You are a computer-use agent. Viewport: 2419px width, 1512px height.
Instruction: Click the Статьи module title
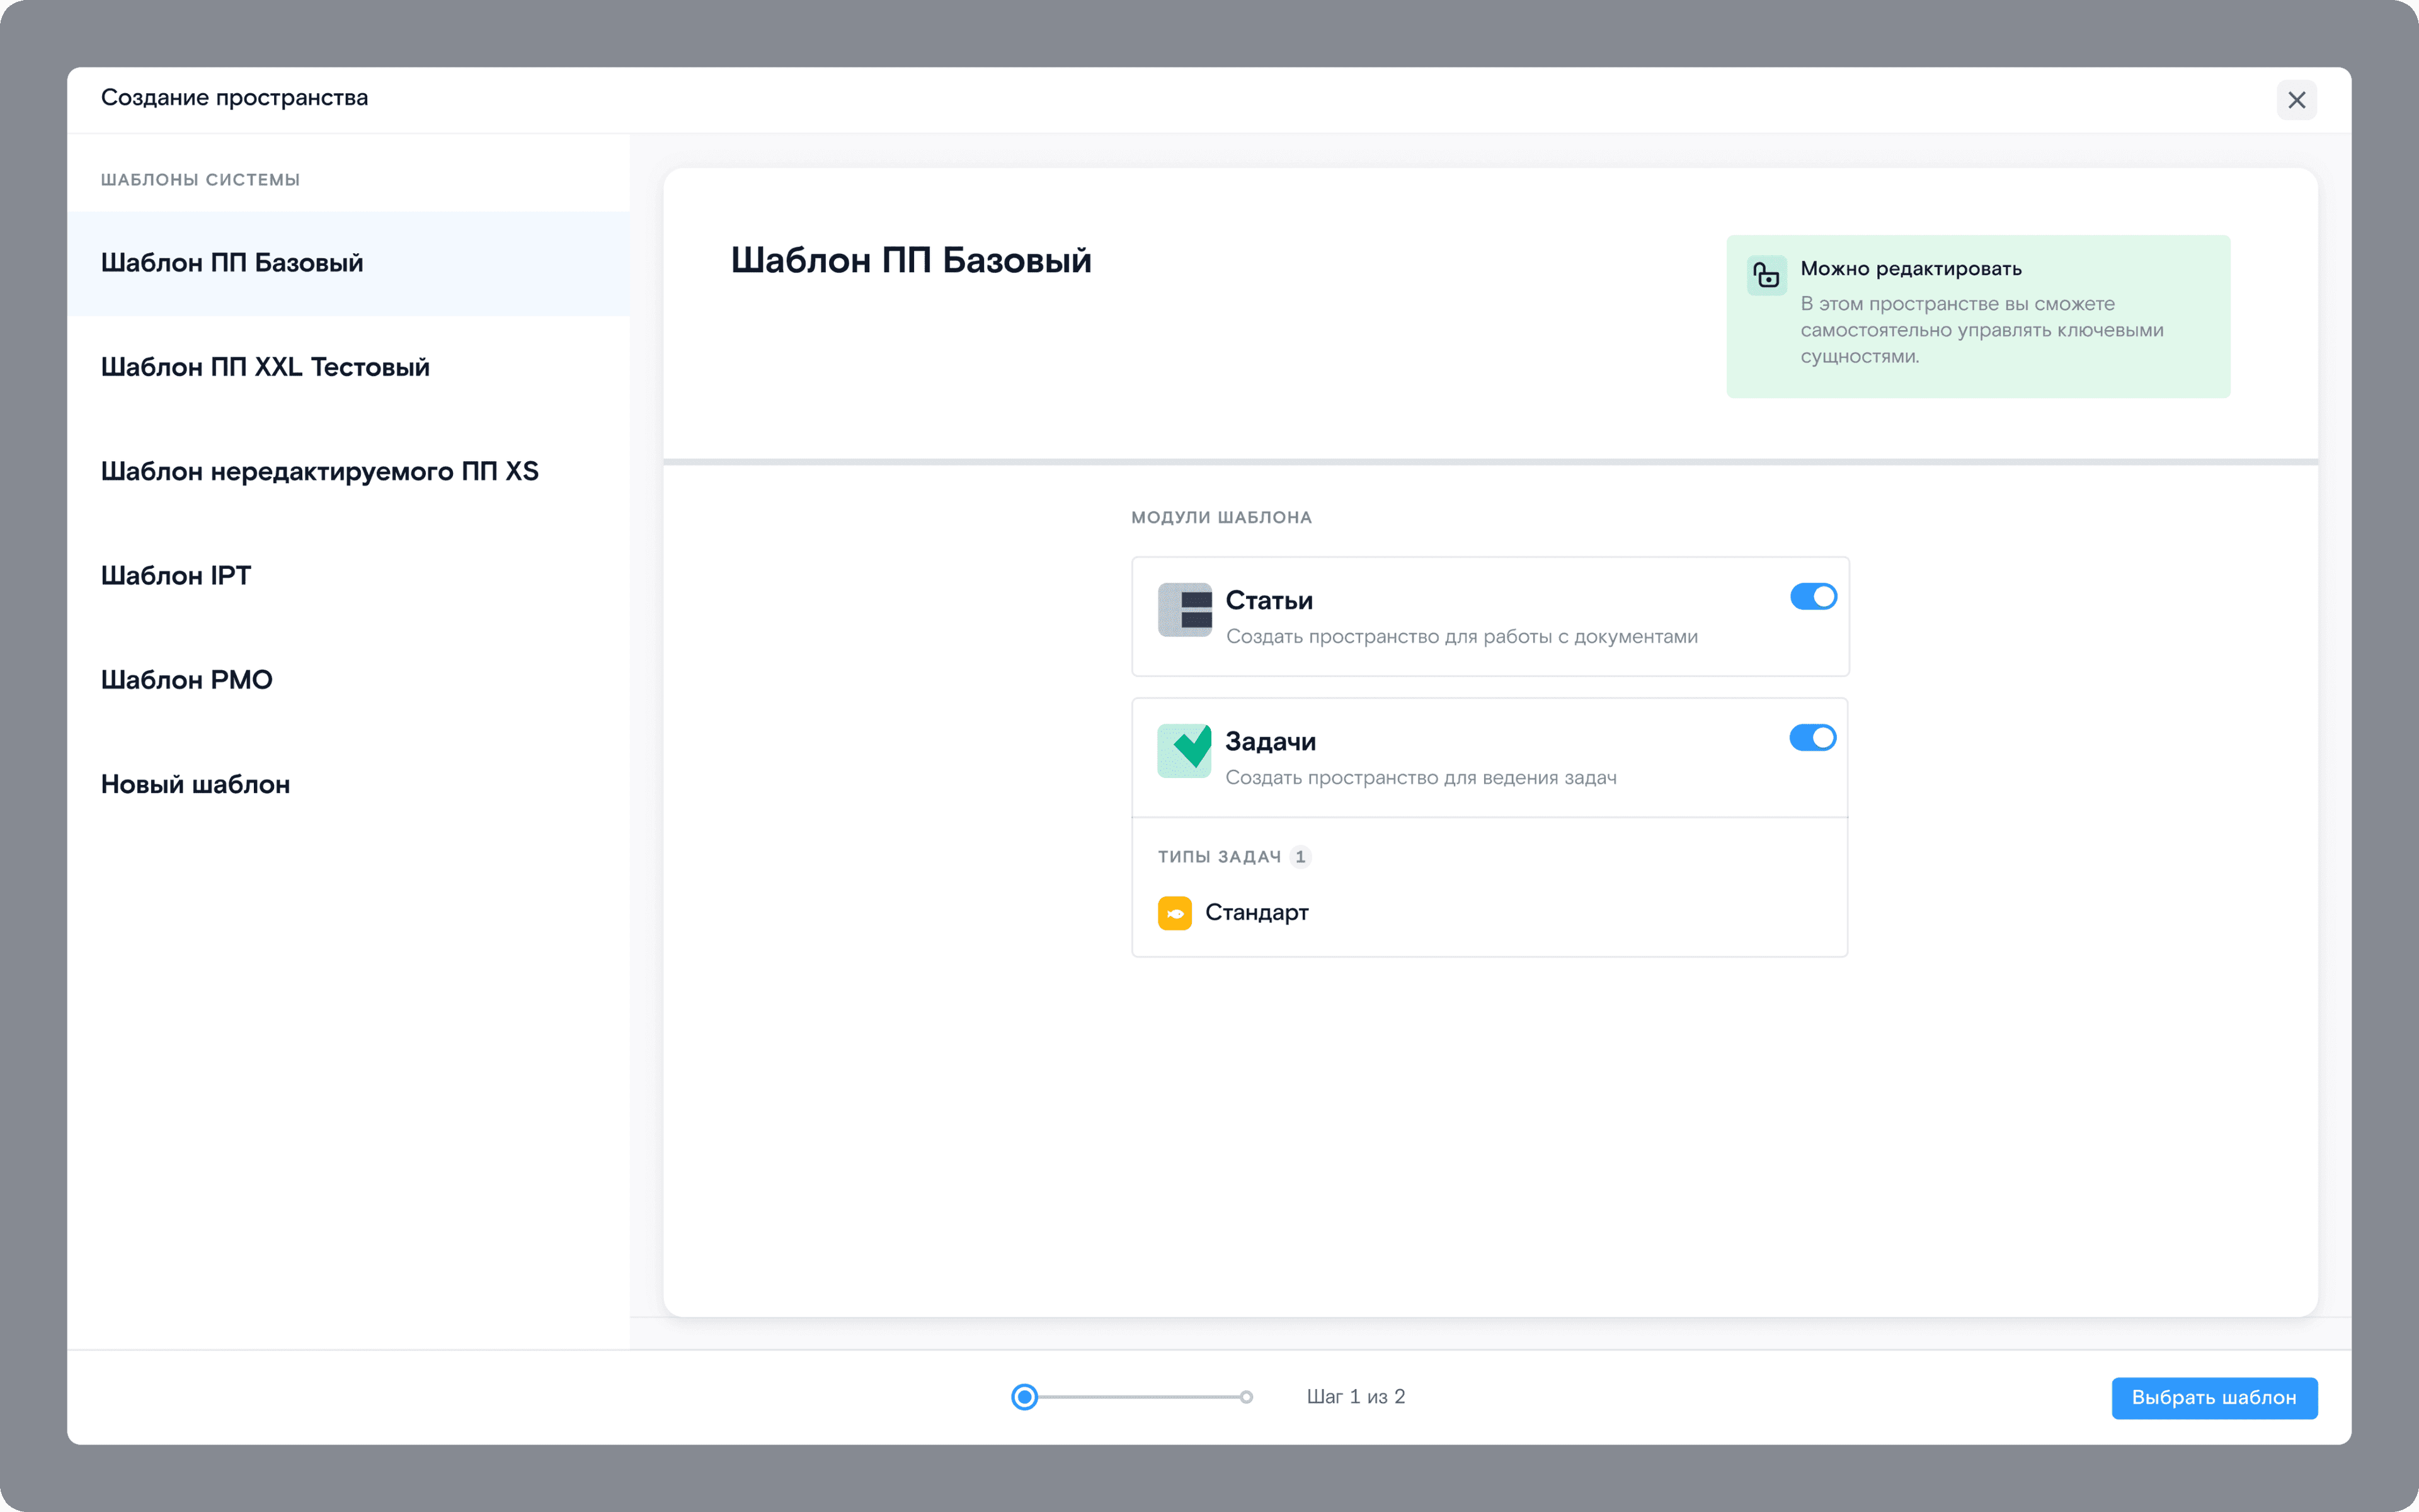[x=1269, y=600]
